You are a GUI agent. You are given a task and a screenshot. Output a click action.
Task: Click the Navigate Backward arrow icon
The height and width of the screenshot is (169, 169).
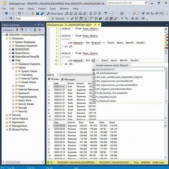(6, 13)
